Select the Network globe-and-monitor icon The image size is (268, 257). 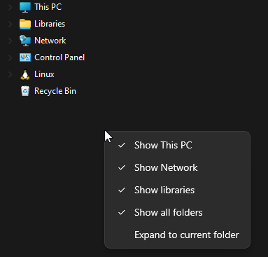coord(25,41)
